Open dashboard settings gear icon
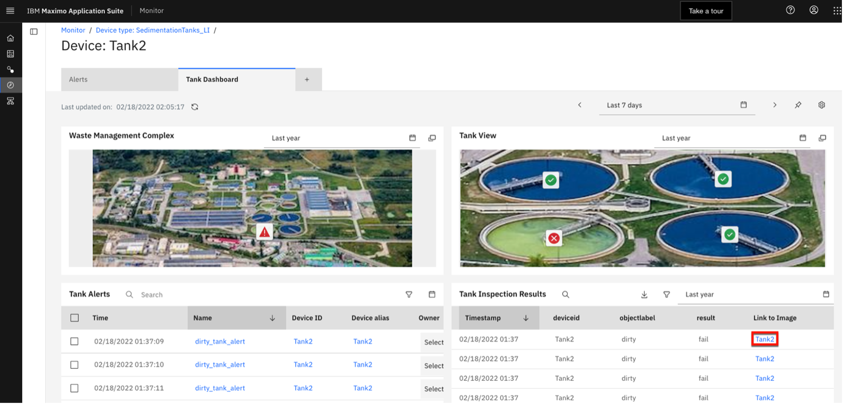 (x=821, y=105)
